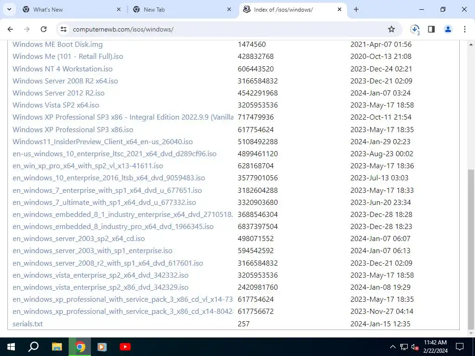The image size is (475, 356).
Task: Open en_win_xp_pro_x64_with_sp2 iso link
Action: 88,166
